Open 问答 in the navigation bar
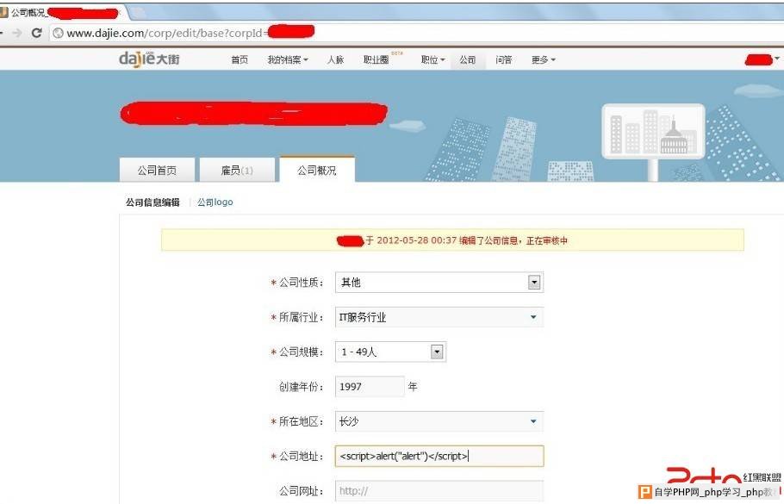This screenshot has width=784, height=504. 503,60
